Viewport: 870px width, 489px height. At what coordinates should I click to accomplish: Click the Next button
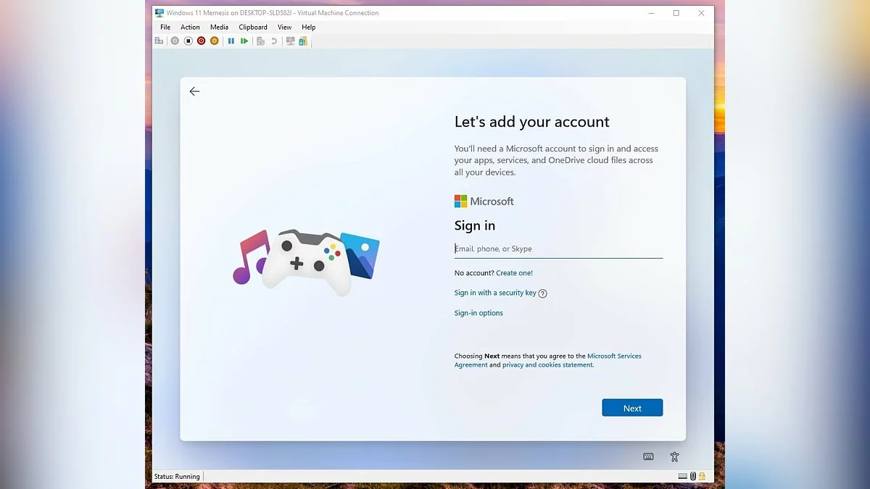click(632, 408)
